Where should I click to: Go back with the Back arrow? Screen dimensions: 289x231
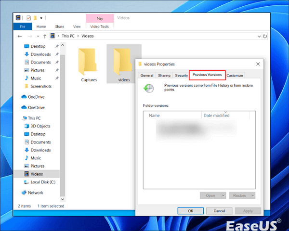click(20, 36)
